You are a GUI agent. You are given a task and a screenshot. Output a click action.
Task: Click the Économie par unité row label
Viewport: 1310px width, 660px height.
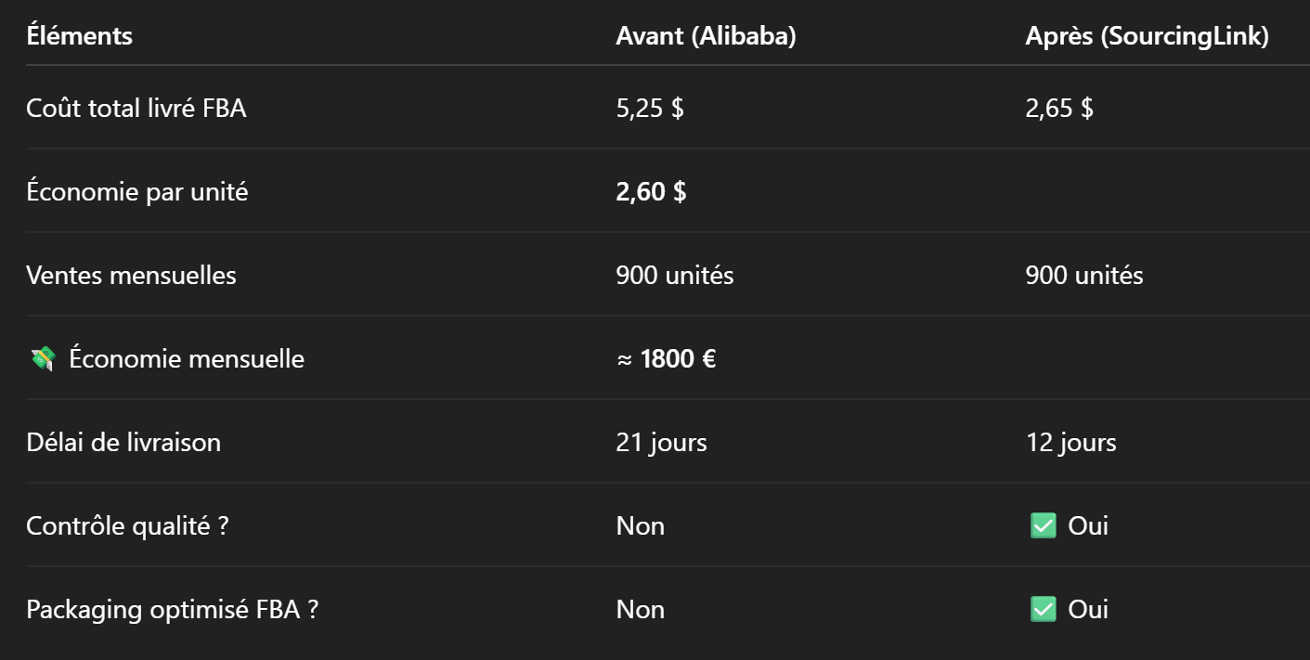tap(137, 192)
